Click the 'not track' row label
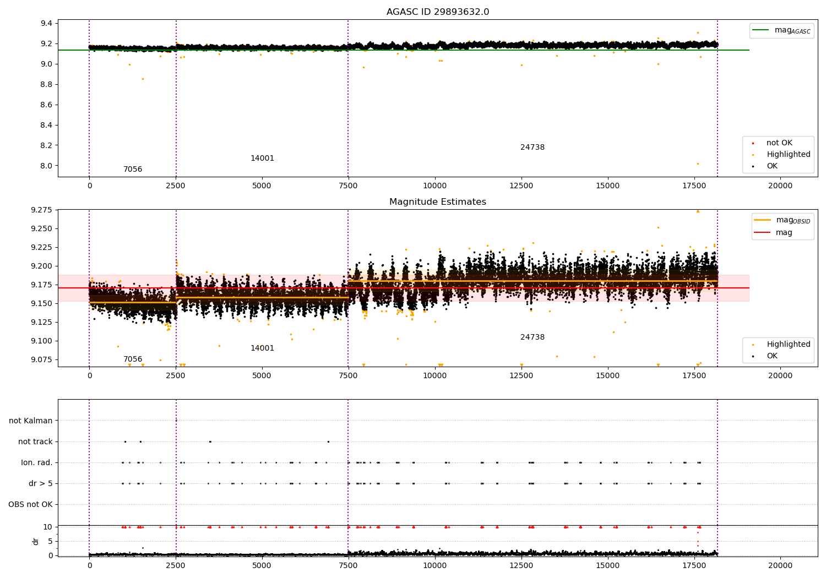Image resolution: width=826 pixels, height=578 pixels. (x=35, y=442)
